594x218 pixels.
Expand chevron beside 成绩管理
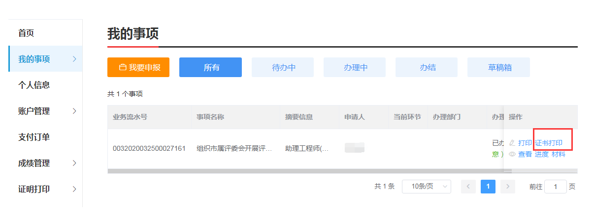[x=74, y=163]
